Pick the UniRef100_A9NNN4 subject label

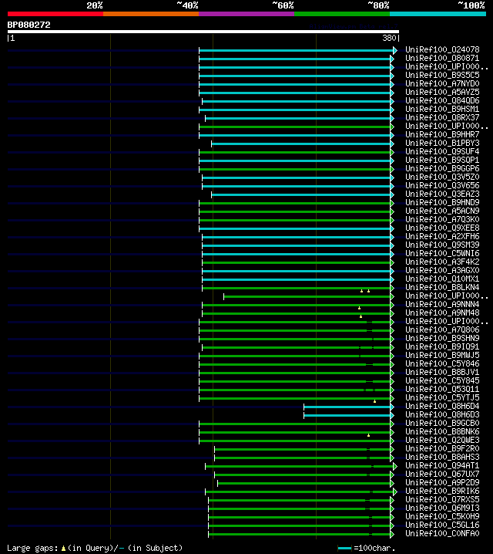pos(442,304)
